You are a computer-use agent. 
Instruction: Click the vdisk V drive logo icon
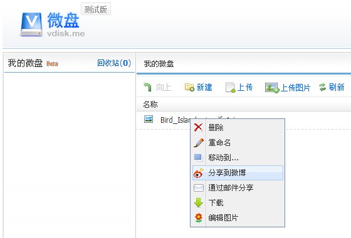(31, 24)
